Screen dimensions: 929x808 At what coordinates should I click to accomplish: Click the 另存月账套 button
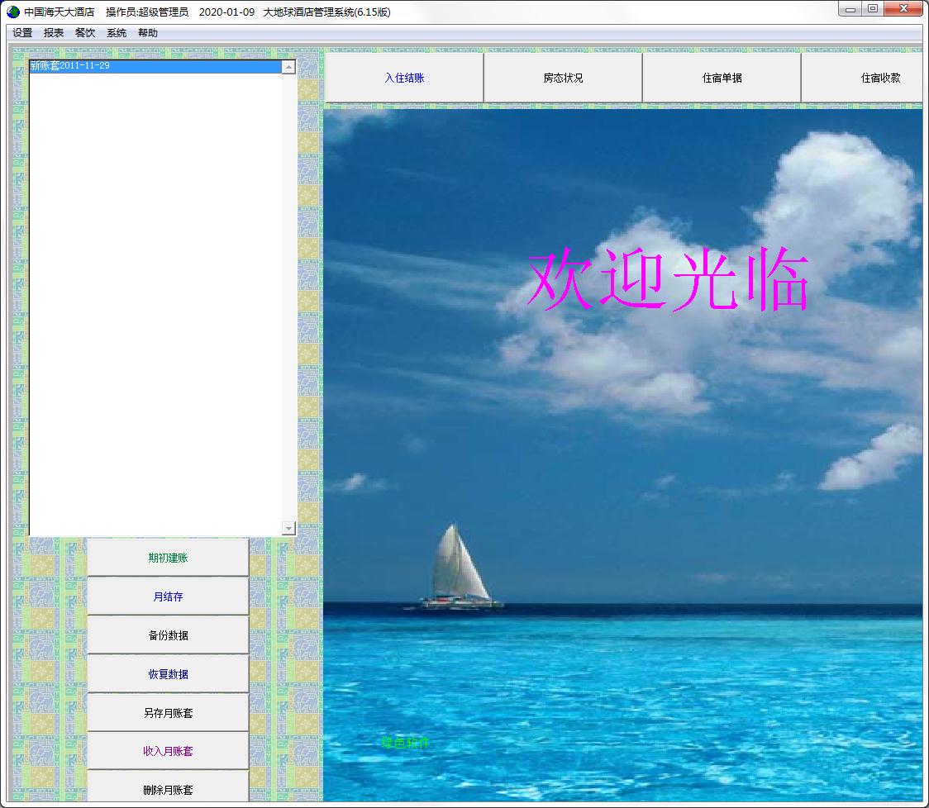168,713
